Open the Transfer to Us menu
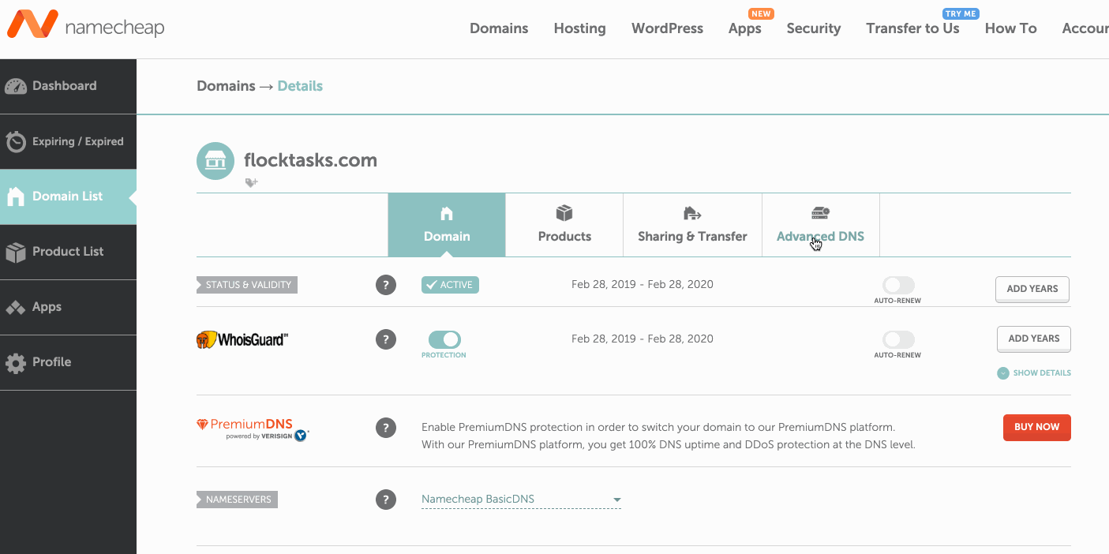The height and width of the screenshot is (554, 1109). [x=912, y=28]
